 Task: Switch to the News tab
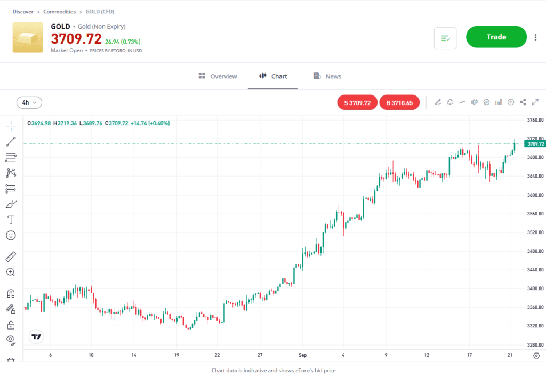327,76
